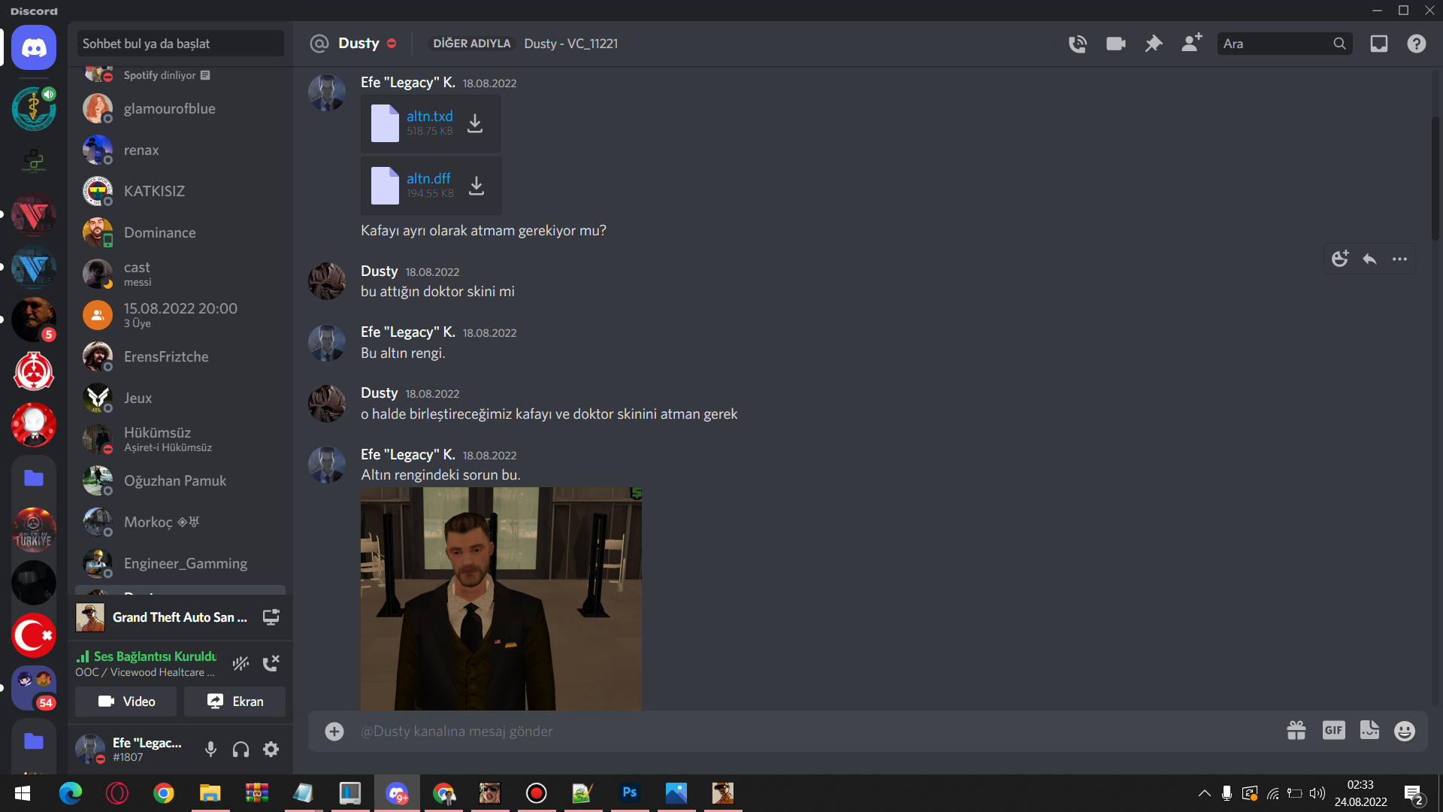Viewport: 1443px width, 812px height.
Task: Open Discord home direct messages
Action: 34,47
